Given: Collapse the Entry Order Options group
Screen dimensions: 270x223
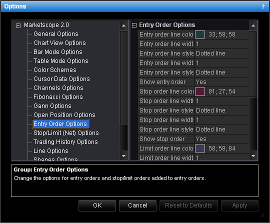Looking at the screenshot, I should [x=134, y=25].
